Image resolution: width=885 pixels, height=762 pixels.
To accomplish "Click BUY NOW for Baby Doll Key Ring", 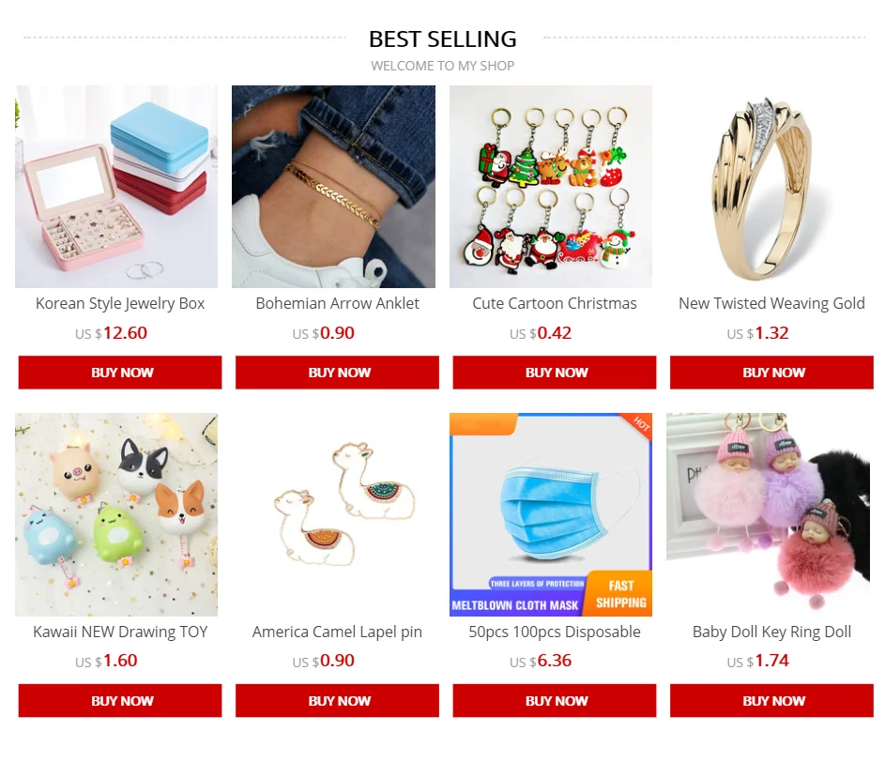I will click(x=772, y=701).
